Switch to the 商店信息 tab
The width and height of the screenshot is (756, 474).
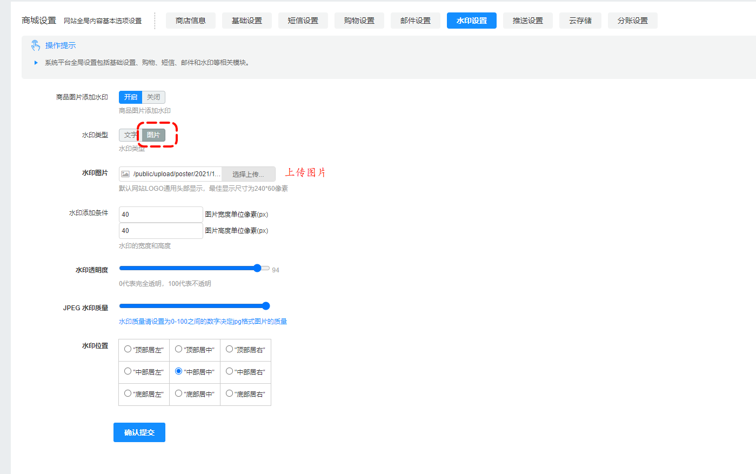click(190, 20)
